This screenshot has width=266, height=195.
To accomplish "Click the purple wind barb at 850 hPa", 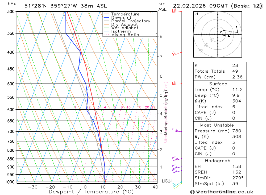I will [177, 159].
